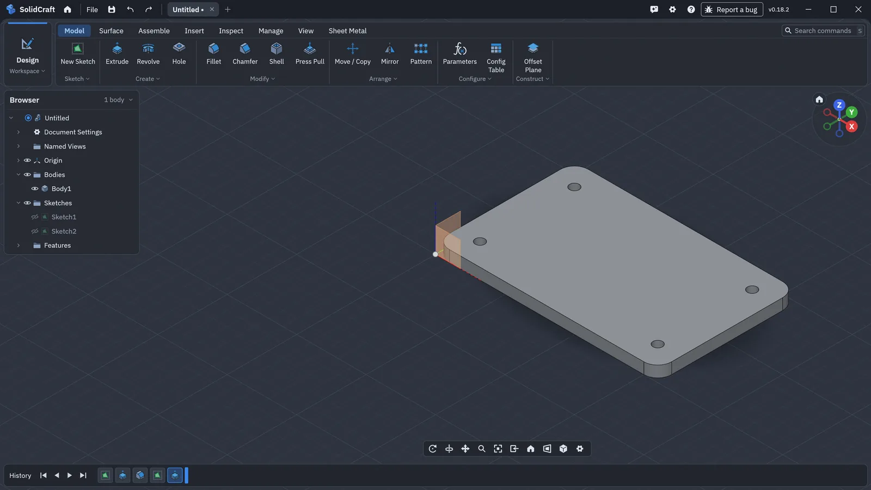Select the Move / Copy tool
Image resolution: width=871 pixels, height=490 pixels.
coord(353,54)
